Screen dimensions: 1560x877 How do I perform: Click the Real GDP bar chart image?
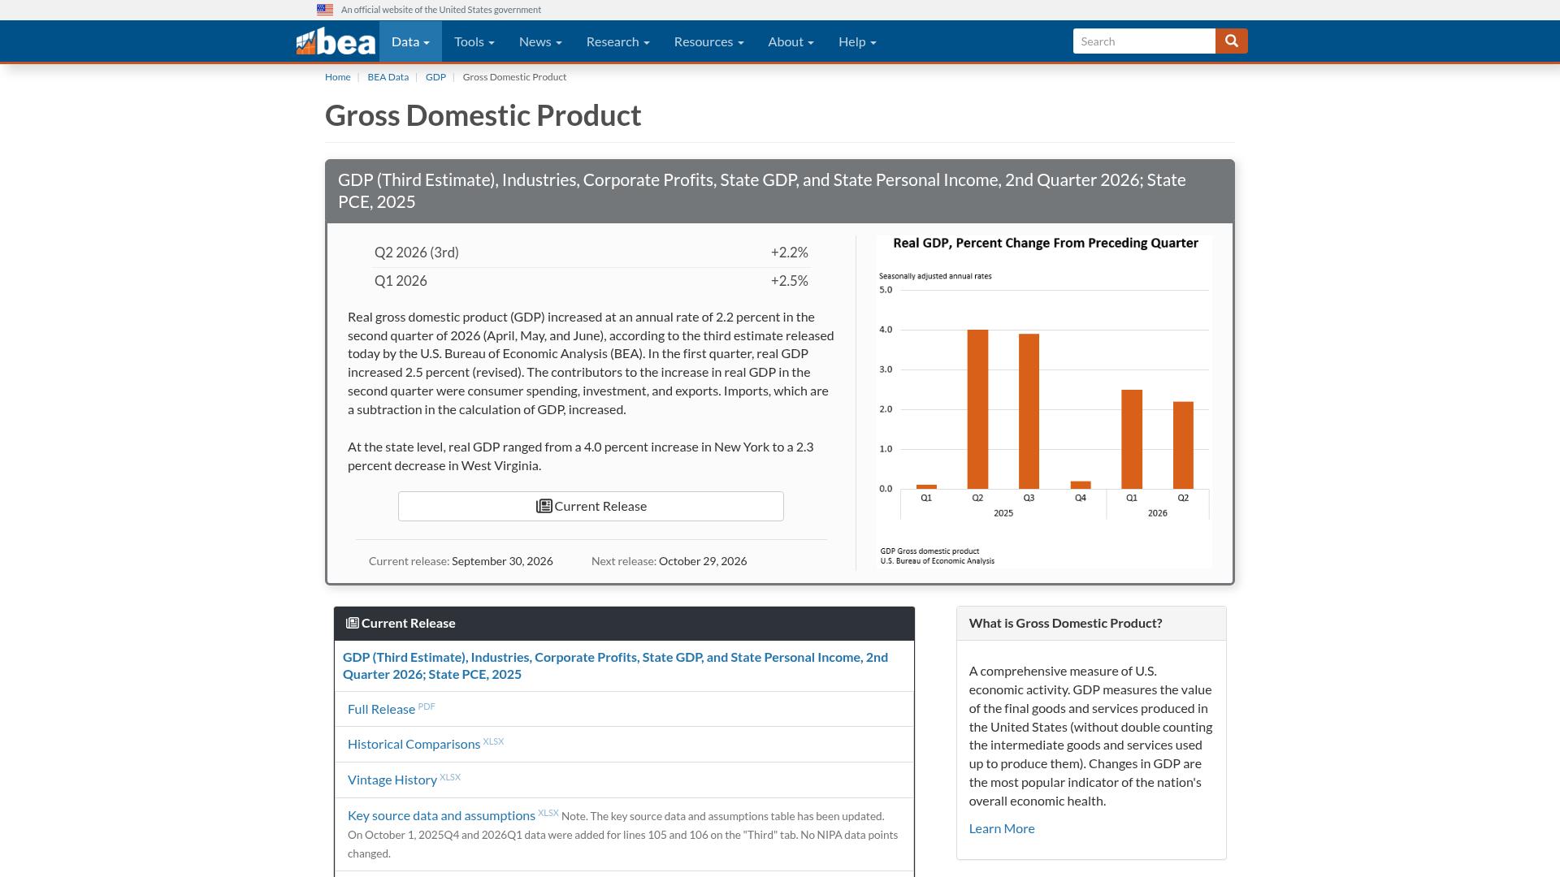pyautogui.click(x=1044, y=402)
